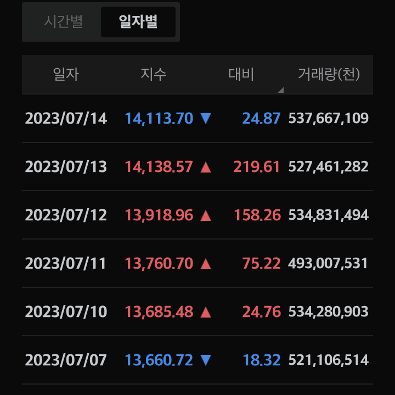Image resolution: width=395 pixels, height=395 pixels.
Task: Click the red up arrow on 2023/07/11 row
Action: point(206,264)
